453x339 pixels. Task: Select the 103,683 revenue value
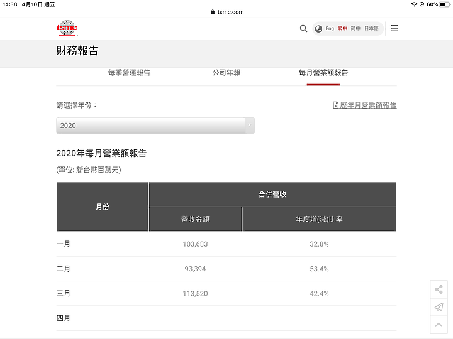(195, 244)
